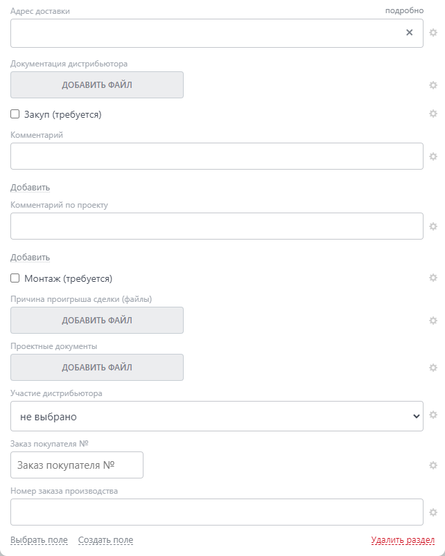Image resolution: width=445 pixels, height=556 pixels.
Task: Click gear icon next to Участие дистрибьютора
Action: (x=433, y=415)
